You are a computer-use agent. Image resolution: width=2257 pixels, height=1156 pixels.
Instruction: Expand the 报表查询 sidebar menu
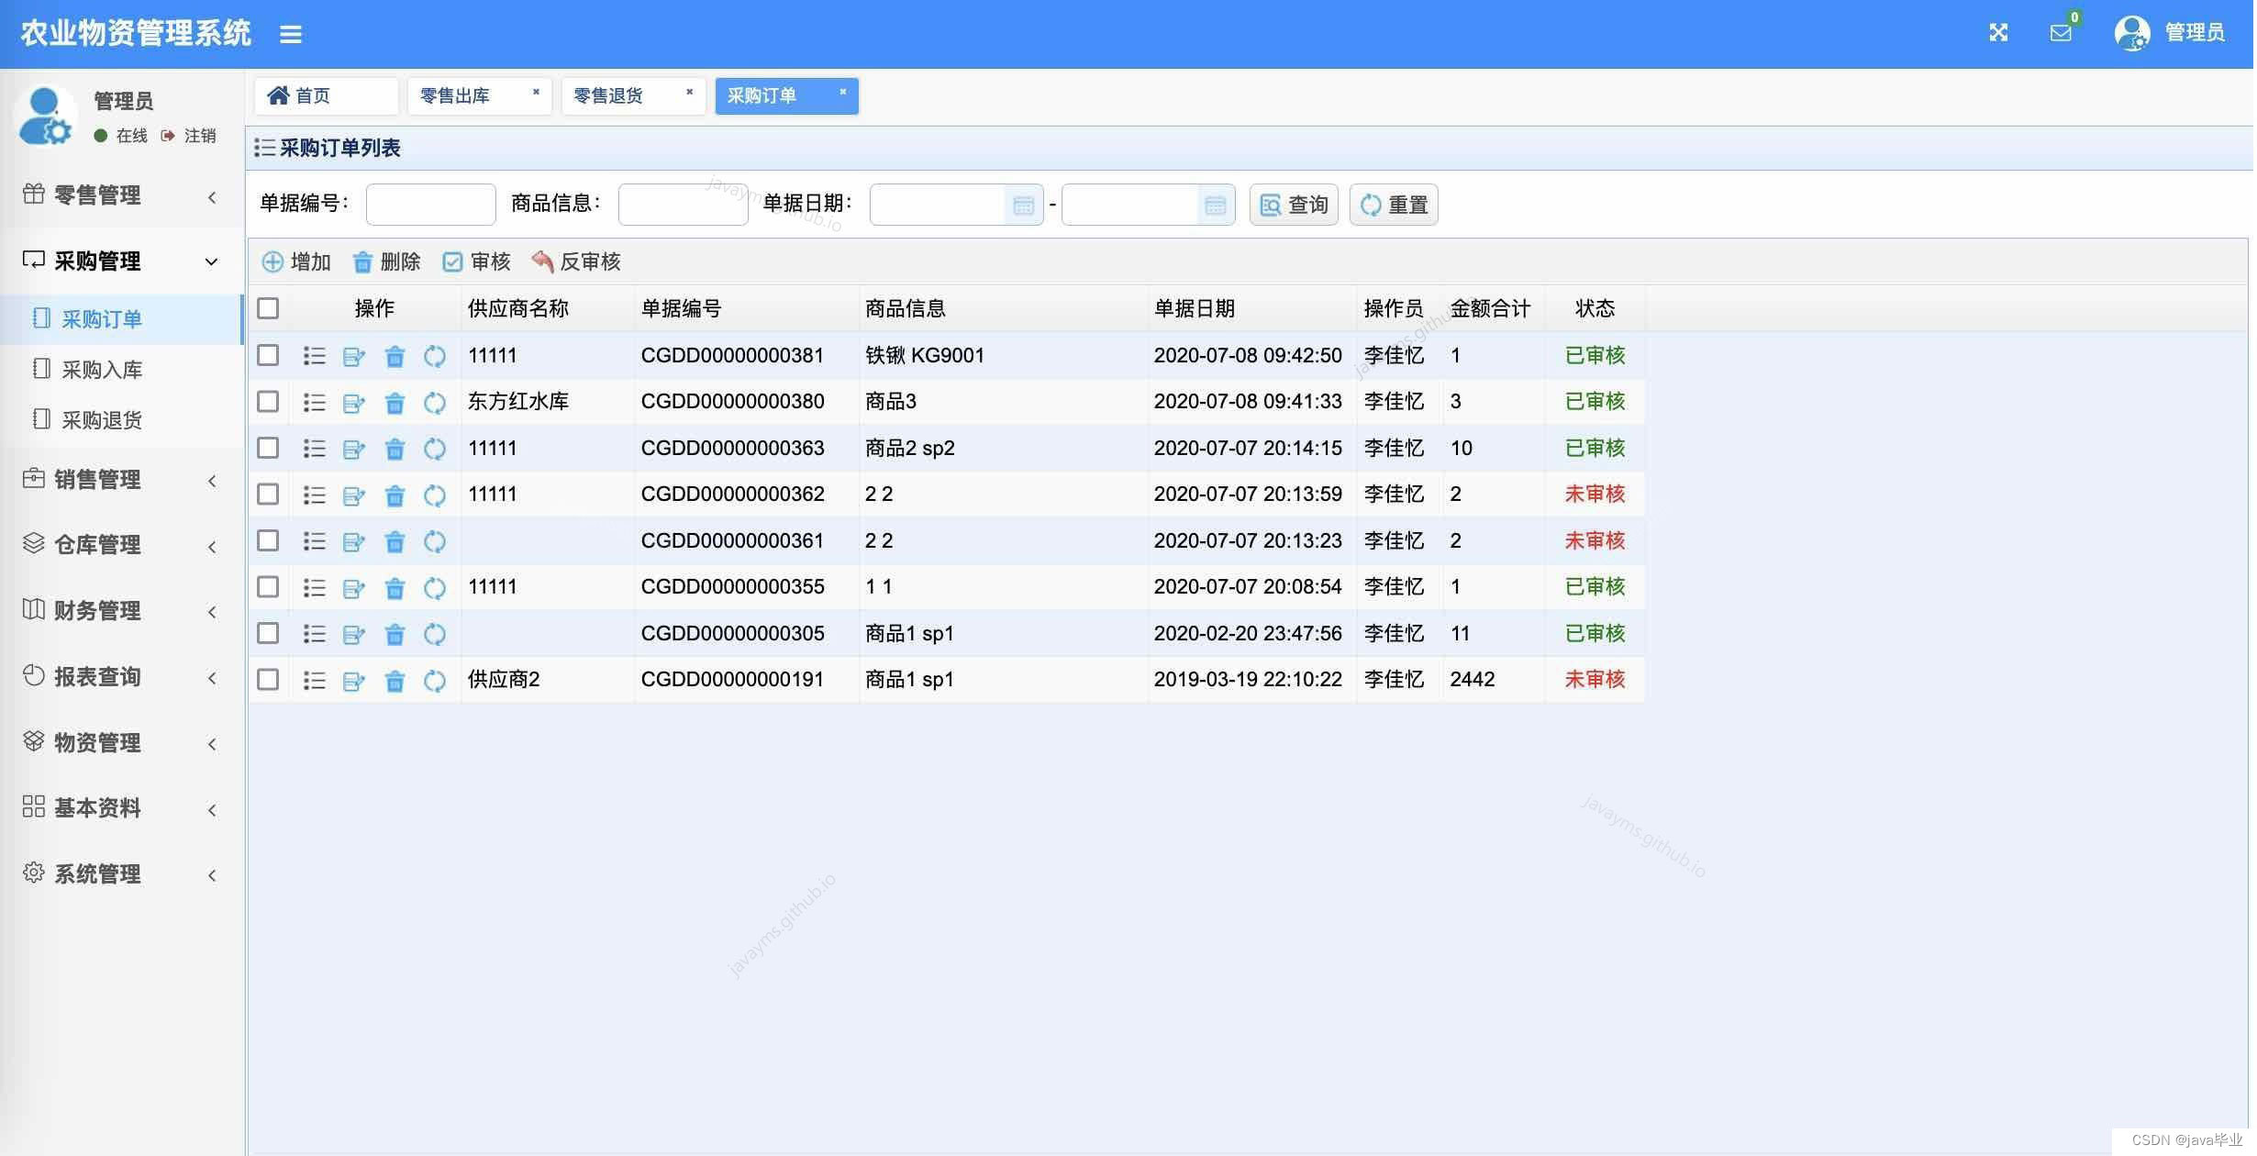(x=121, y=677)
